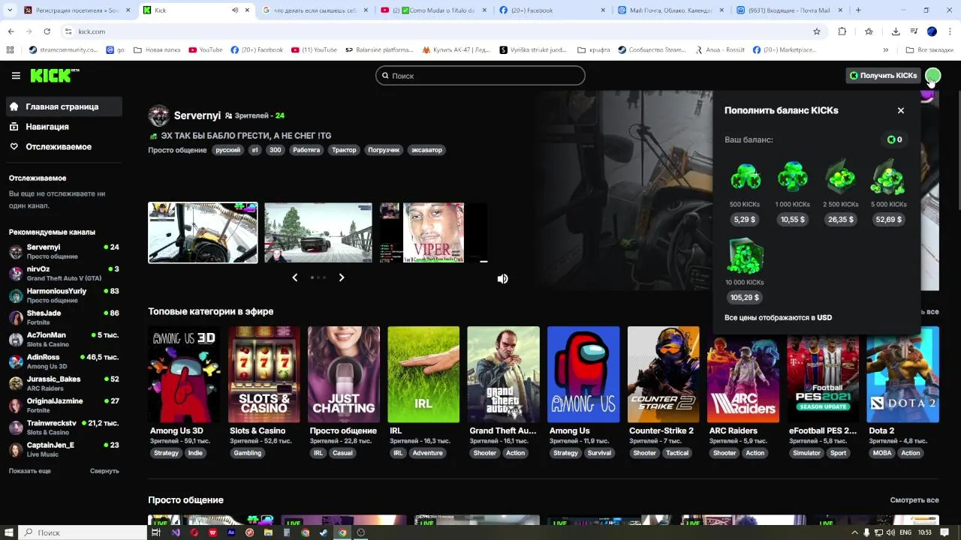The width and height of the screenshot is (961, 540).
Task: Click the Получить KICKs button
Action: (883, 76)
